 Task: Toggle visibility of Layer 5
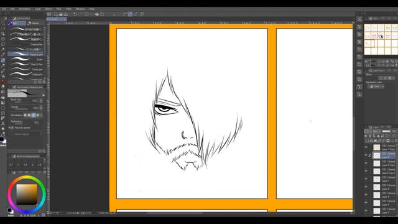tap(366, 195)
